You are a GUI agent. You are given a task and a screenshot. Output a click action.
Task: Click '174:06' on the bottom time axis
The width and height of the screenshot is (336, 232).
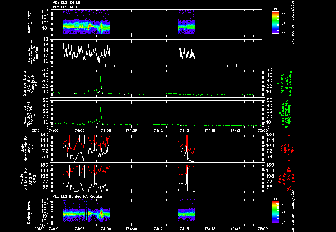pos(105,229)
